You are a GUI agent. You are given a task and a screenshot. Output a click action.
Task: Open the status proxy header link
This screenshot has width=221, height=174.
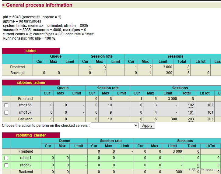coord(31,51)
